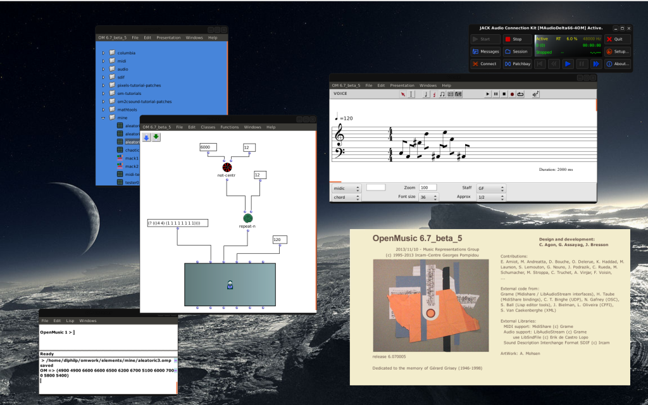Viewport: 648px width, 405px height.
Task: Click the voice object icon in the teal box
Action: point(230,285)
